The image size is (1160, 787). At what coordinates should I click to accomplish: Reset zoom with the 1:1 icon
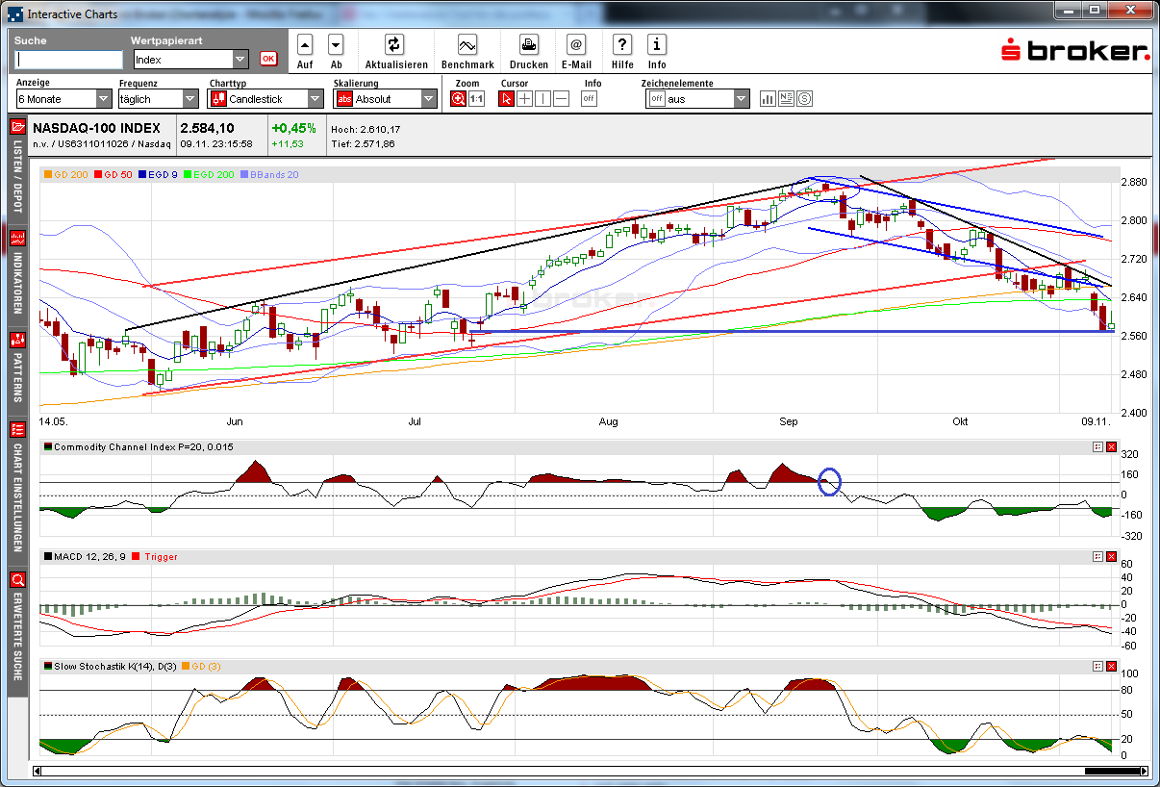click(476, 99)
